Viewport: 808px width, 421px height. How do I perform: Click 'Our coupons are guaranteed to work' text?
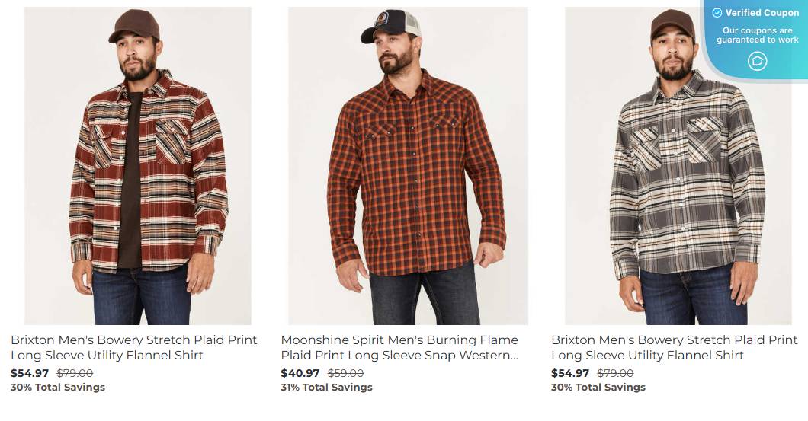pyautogui.click(x=757, y=35)
